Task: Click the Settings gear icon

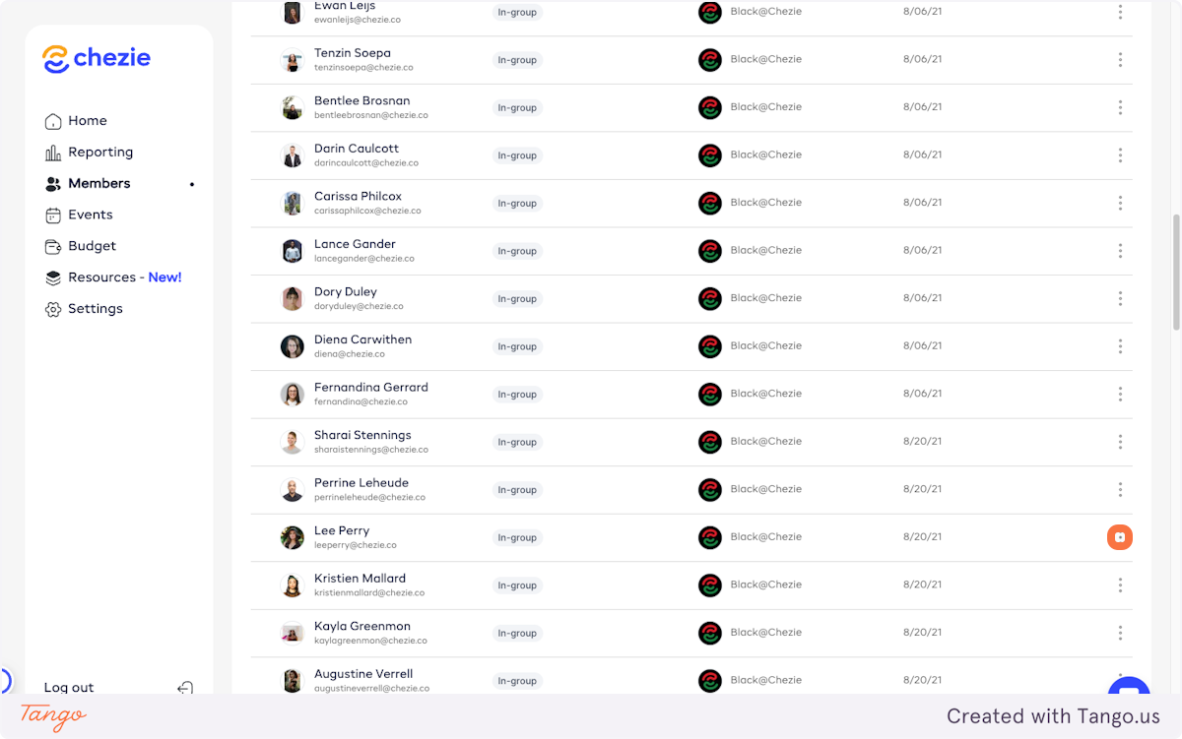Action: point(53,309)
